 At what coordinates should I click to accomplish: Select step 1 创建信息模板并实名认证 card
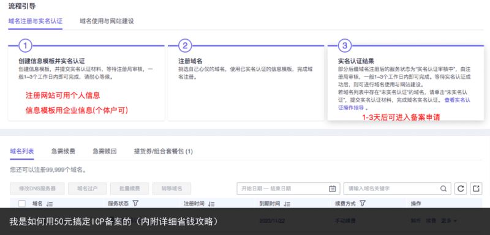86,83
